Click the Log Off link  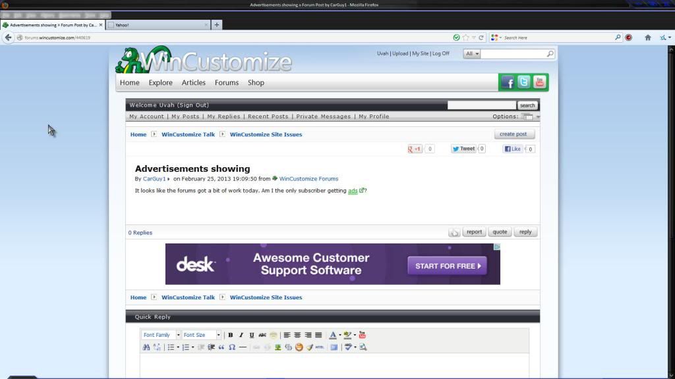click(441, 54)
